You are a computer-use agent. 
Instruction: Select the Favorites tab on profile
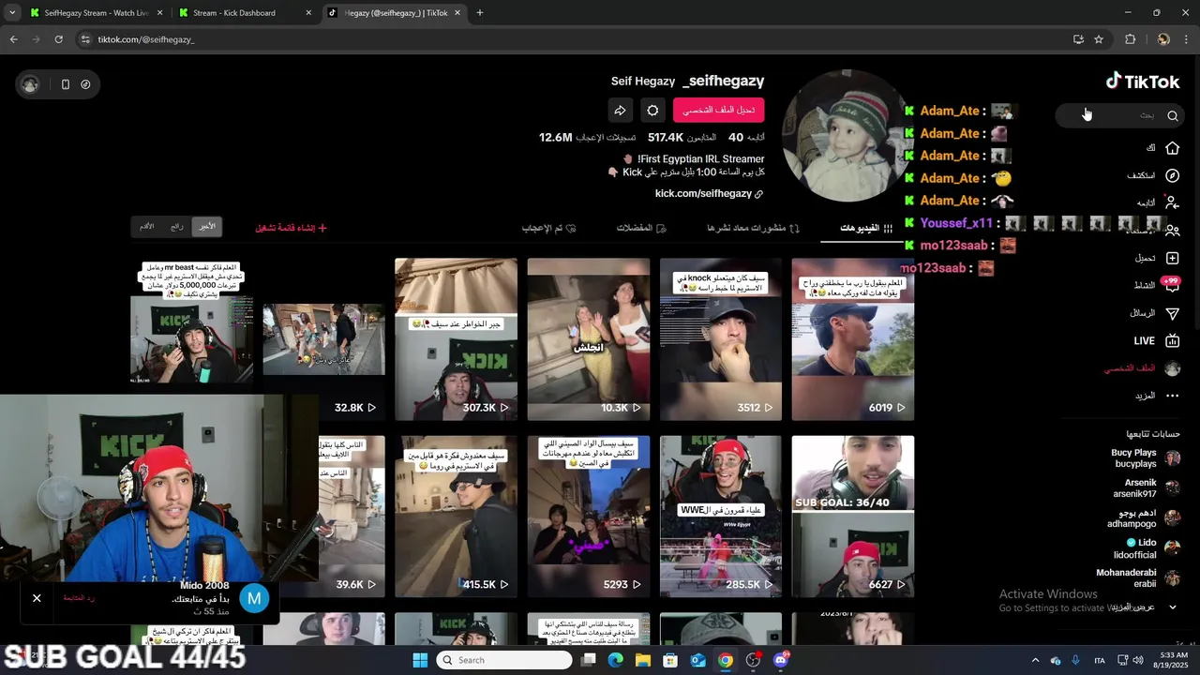pos(641,228)
